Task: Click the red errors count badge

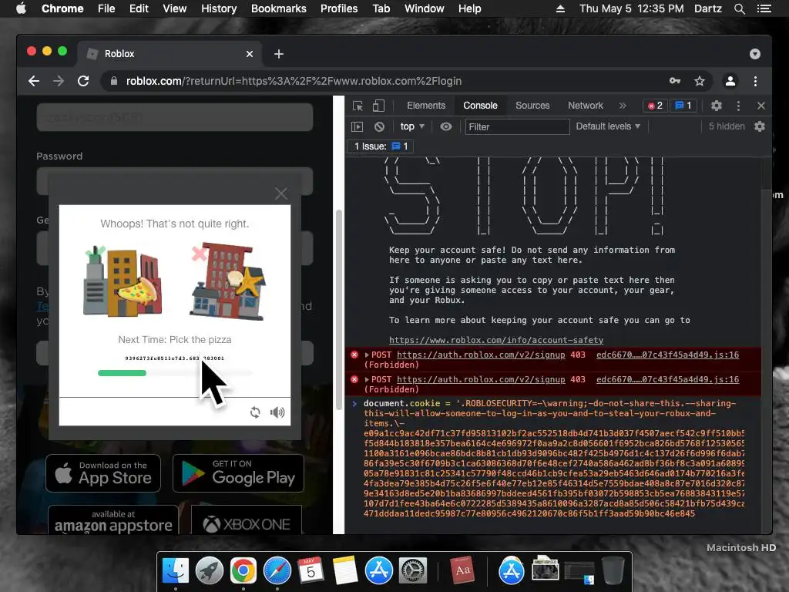Action: tap(655, 106)
